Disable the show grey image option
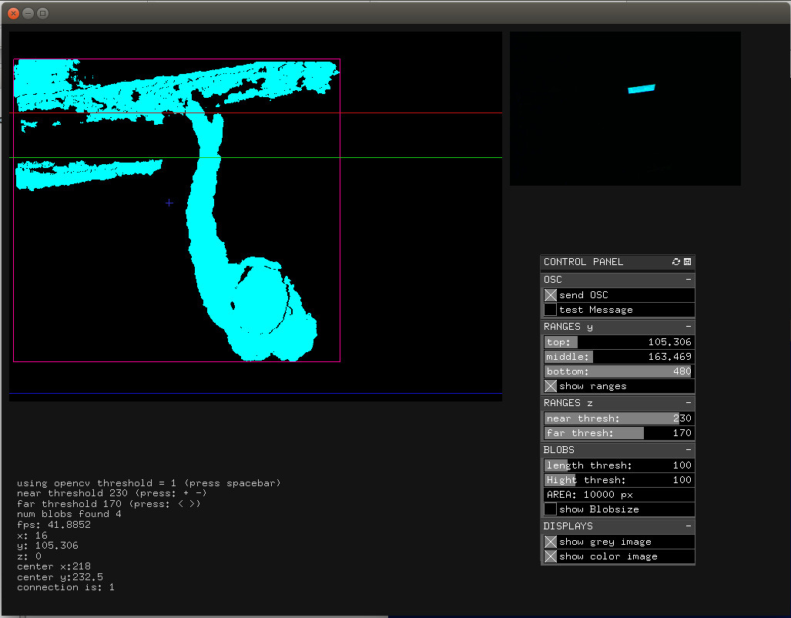Screen dimensions: 791x618 pyautogui.click(x=551, y=542)
